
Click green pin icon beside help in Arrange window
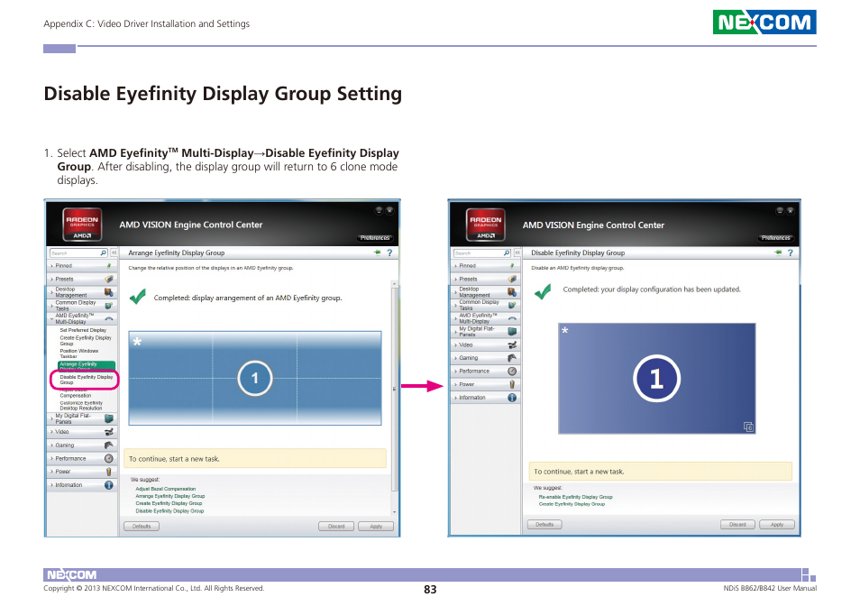click(x=377, y=252)
